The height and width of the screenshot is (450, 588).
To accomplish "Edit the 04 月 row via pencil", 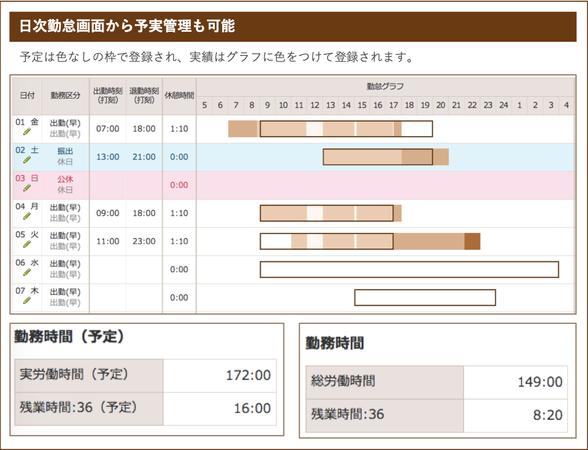I will click(27, 217).
